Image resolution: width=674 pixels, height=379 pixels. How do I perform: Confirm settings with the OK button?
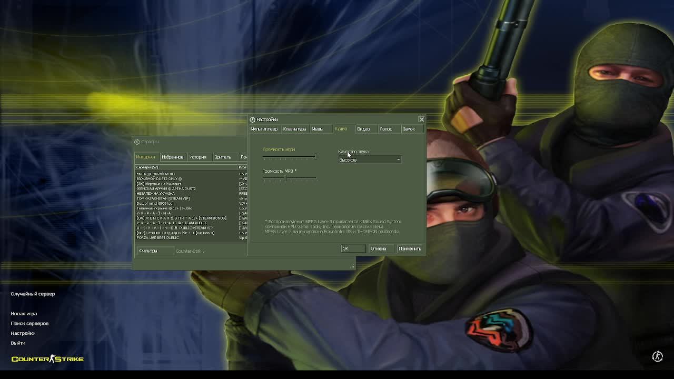pyautogui.click(x=353, y=248)
